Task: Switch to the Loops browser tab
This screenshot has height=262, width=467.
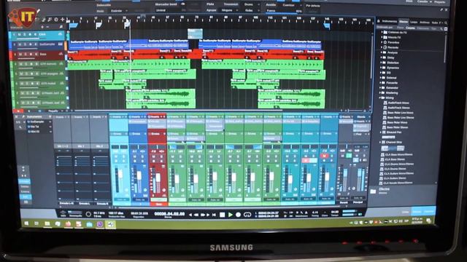Action: (x=414, y=22)
